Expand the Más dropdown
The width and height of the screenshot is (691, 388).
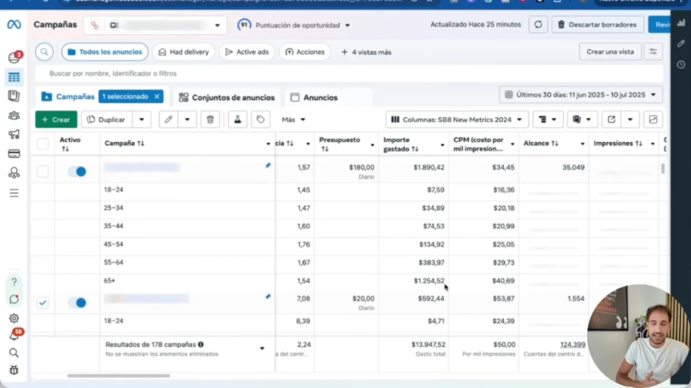[294, 119]
